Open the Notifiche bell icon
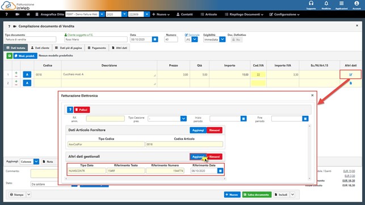Screen dimensions: 365x205 326,3
